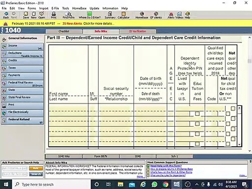Open Federal Final Review section

pos(22,84)
